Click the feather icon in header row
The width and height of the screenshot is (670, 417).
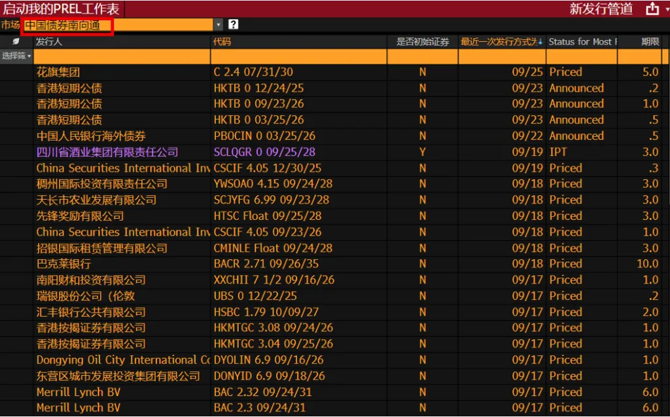point(16,41)
